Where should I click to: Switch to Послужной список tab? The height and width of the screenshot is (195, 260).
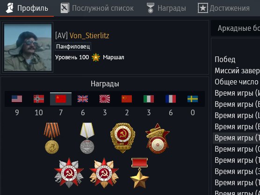[x=97, y=8]
